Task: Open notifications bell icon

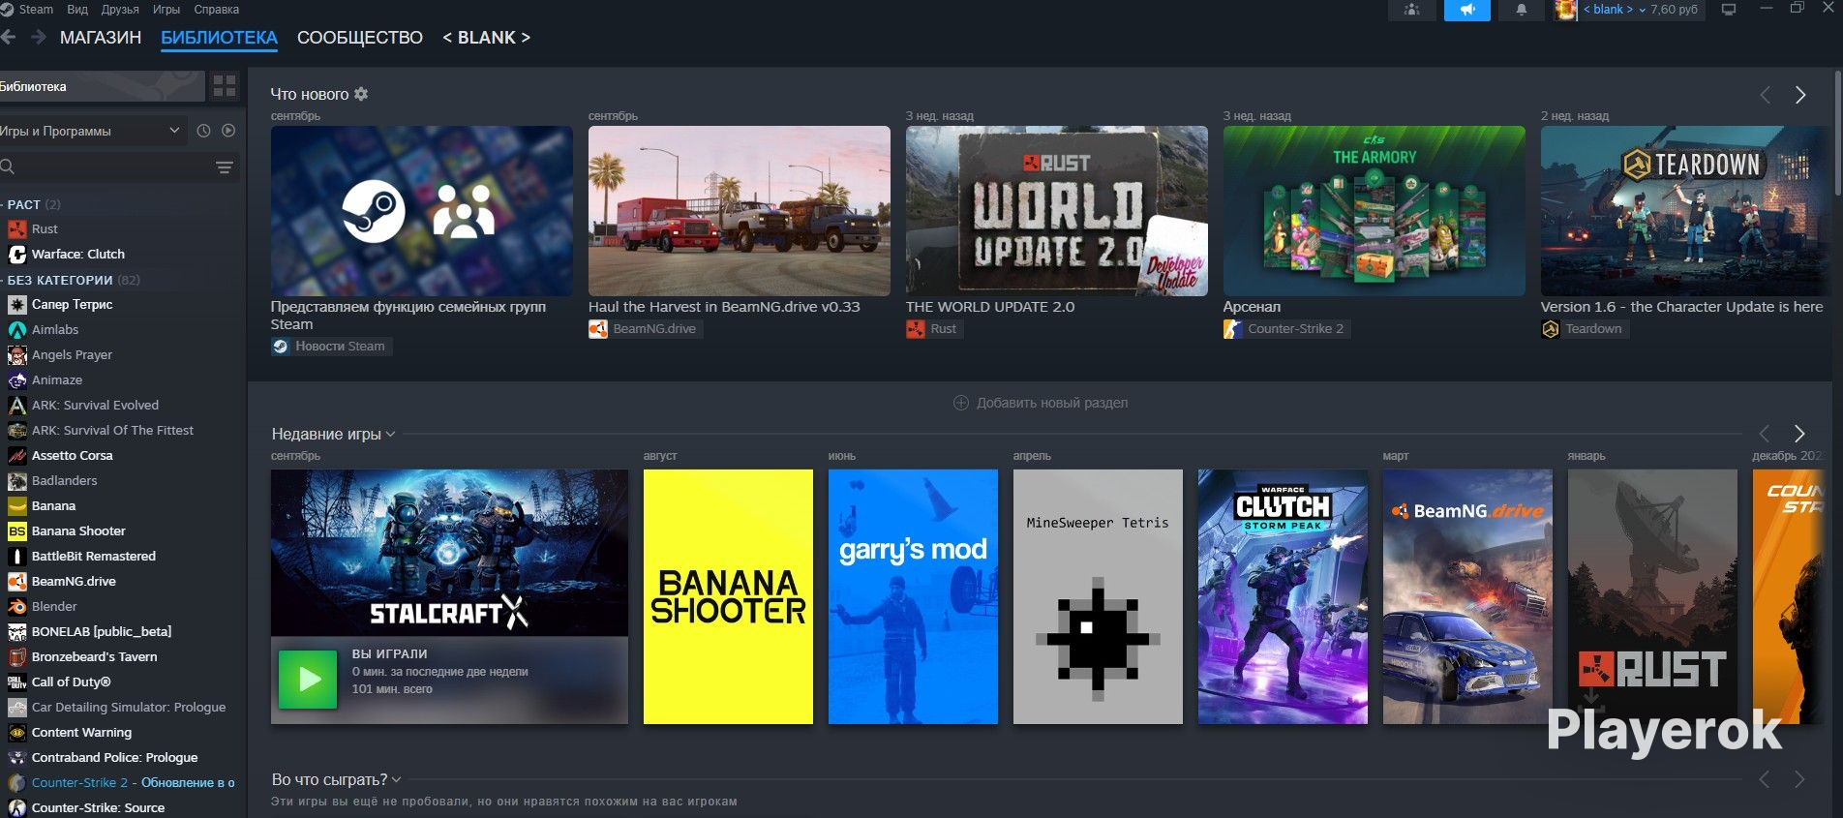Action: point(1522,10)
